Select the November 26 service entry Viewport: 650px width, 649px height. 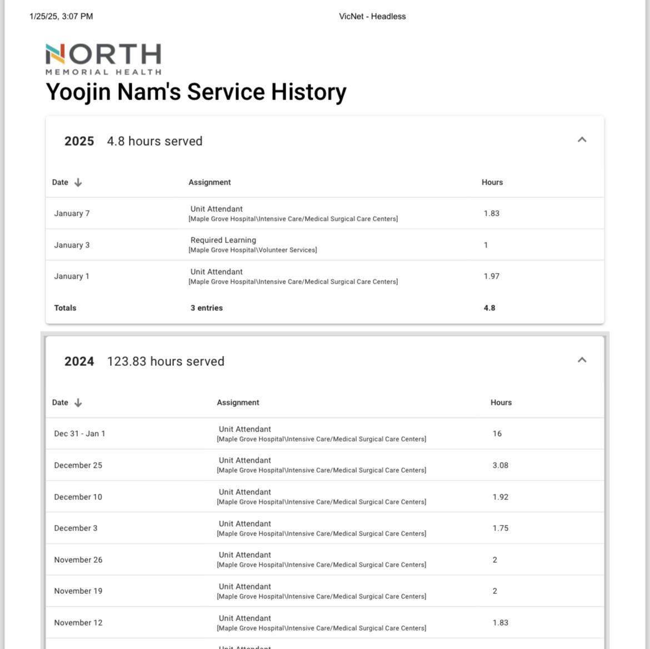[x=245, y=559]
